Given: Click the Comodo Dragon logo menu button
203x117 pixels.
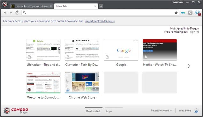Looking at the screenshot, I should (x=5, y=4).
